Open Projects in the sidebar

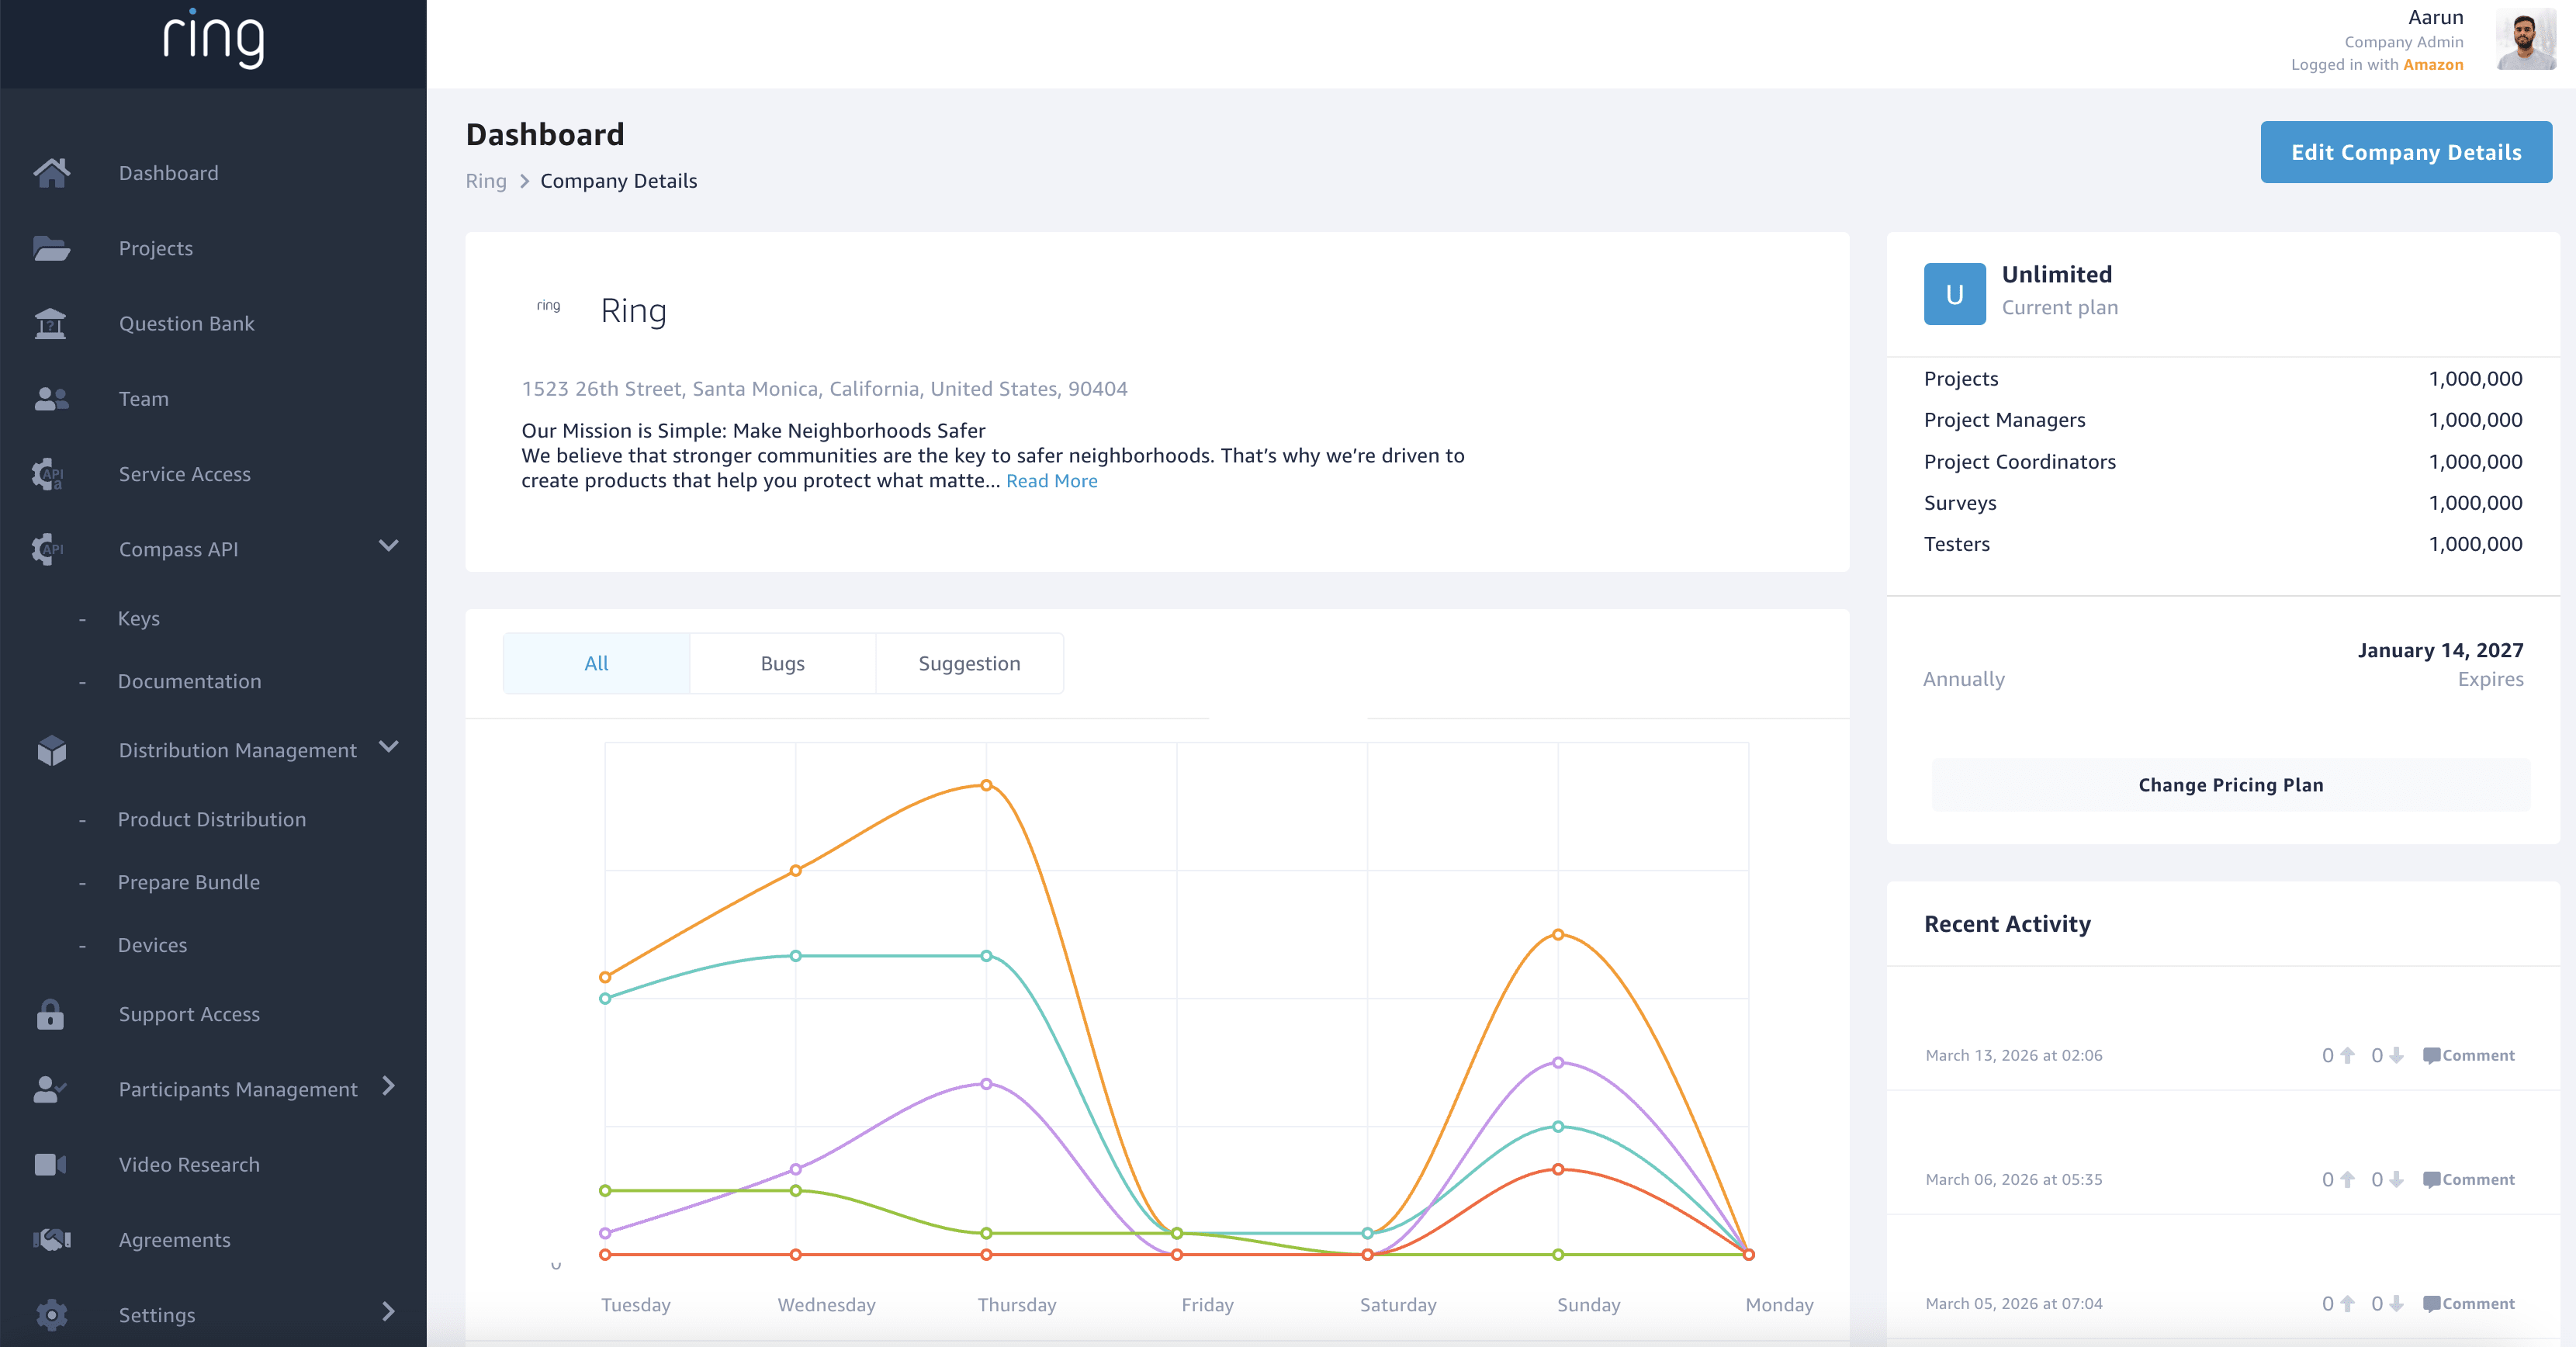point(156,248)
